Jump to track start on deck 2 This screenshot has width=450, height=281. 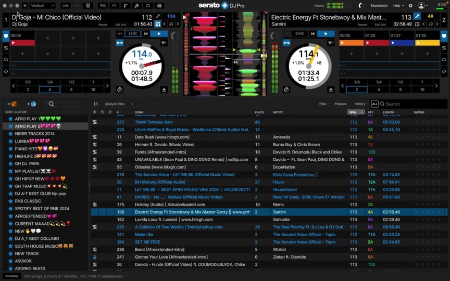(313, 34)
